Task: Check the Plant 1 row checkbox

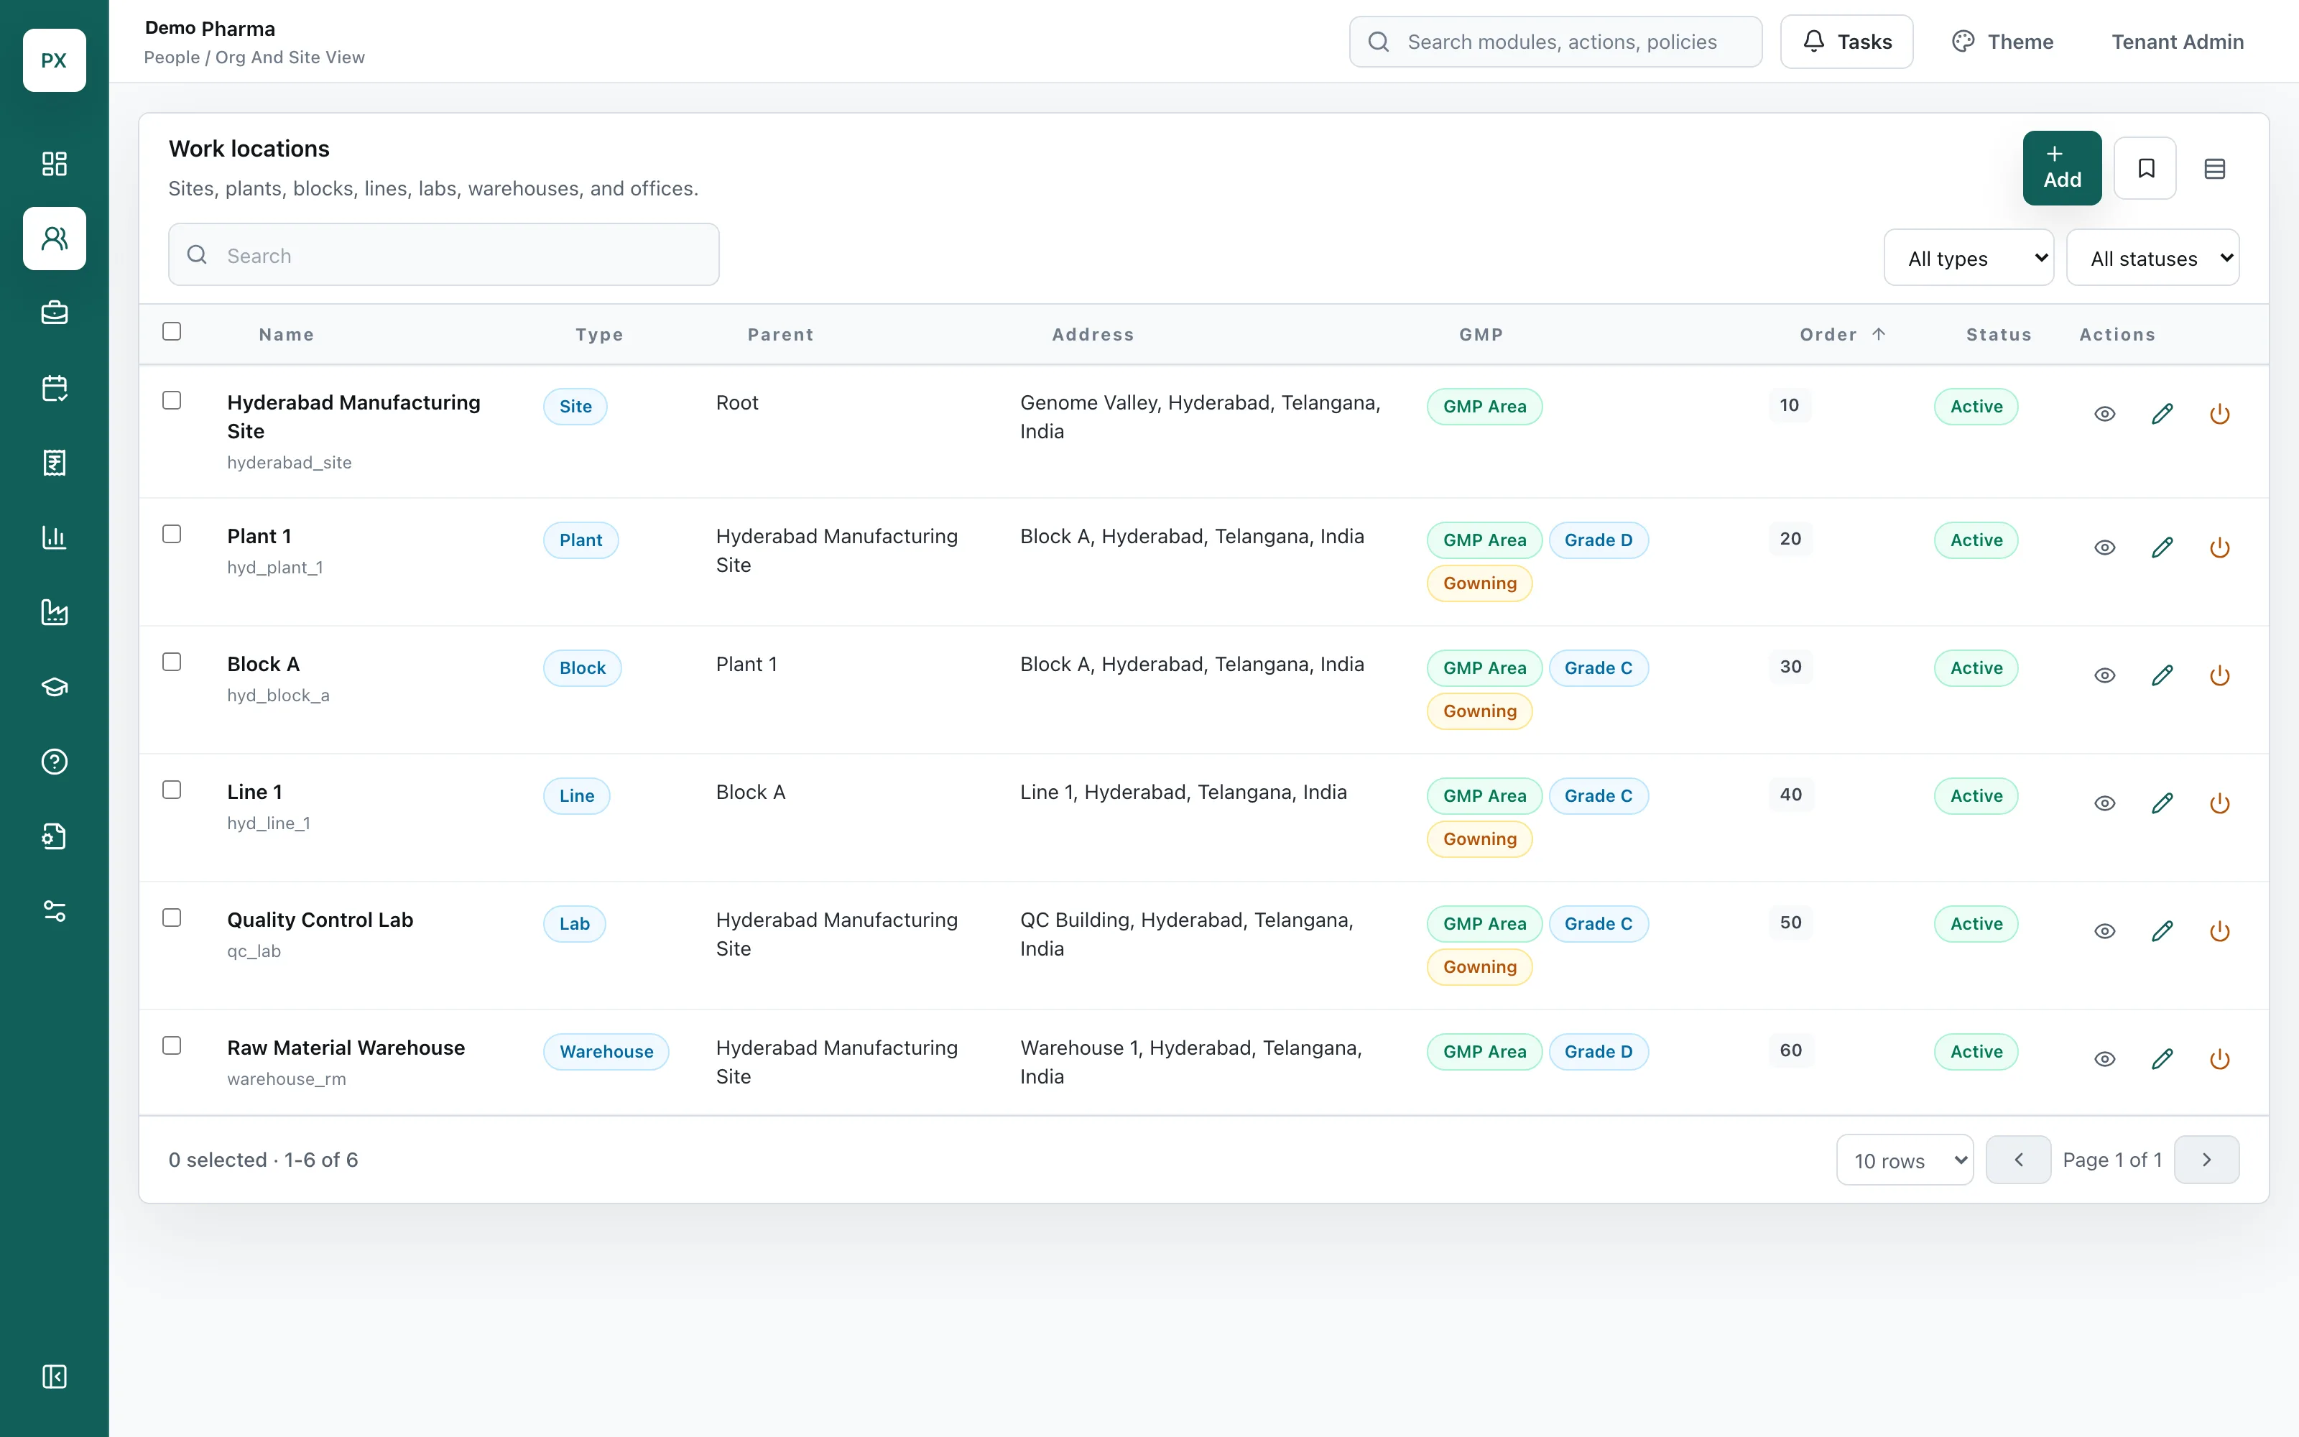Action: tap(172, 534)
